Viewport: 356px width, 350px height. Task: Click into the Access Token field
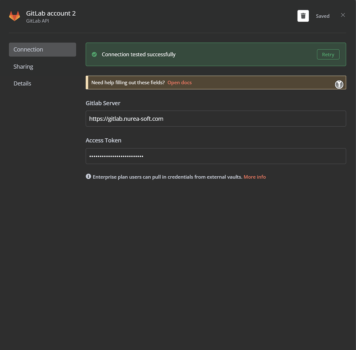click(x=216, y=156)
